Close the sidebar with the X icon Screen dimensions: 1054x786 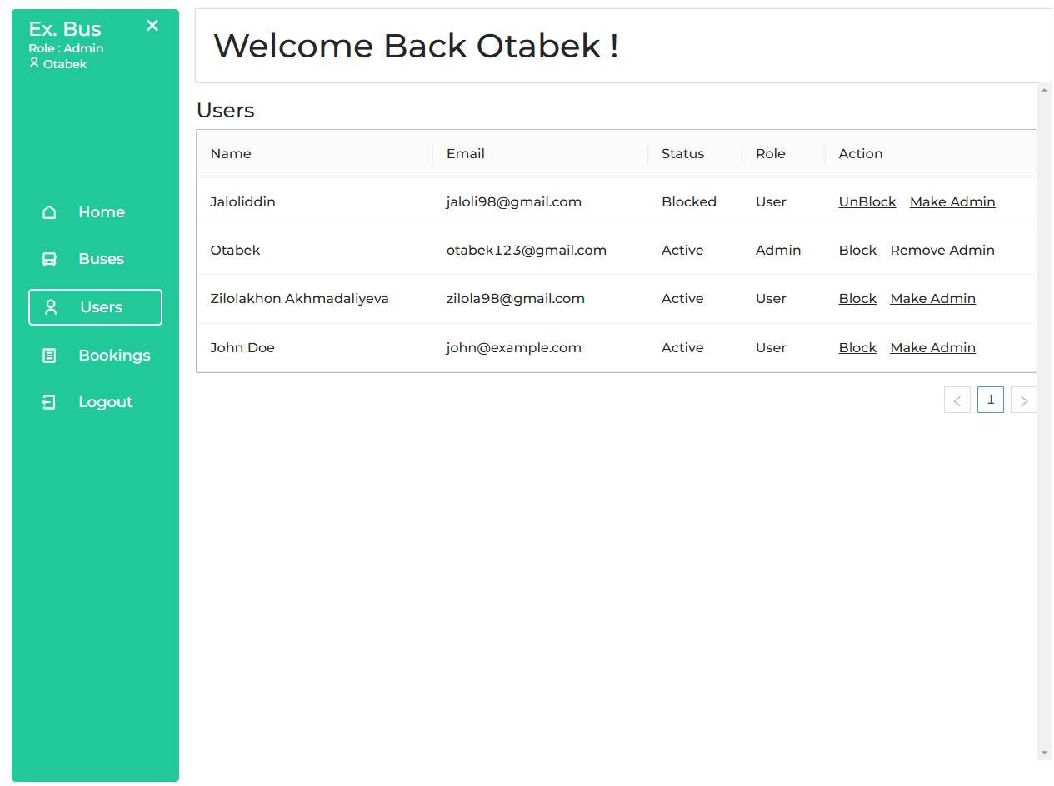point(152,26)
